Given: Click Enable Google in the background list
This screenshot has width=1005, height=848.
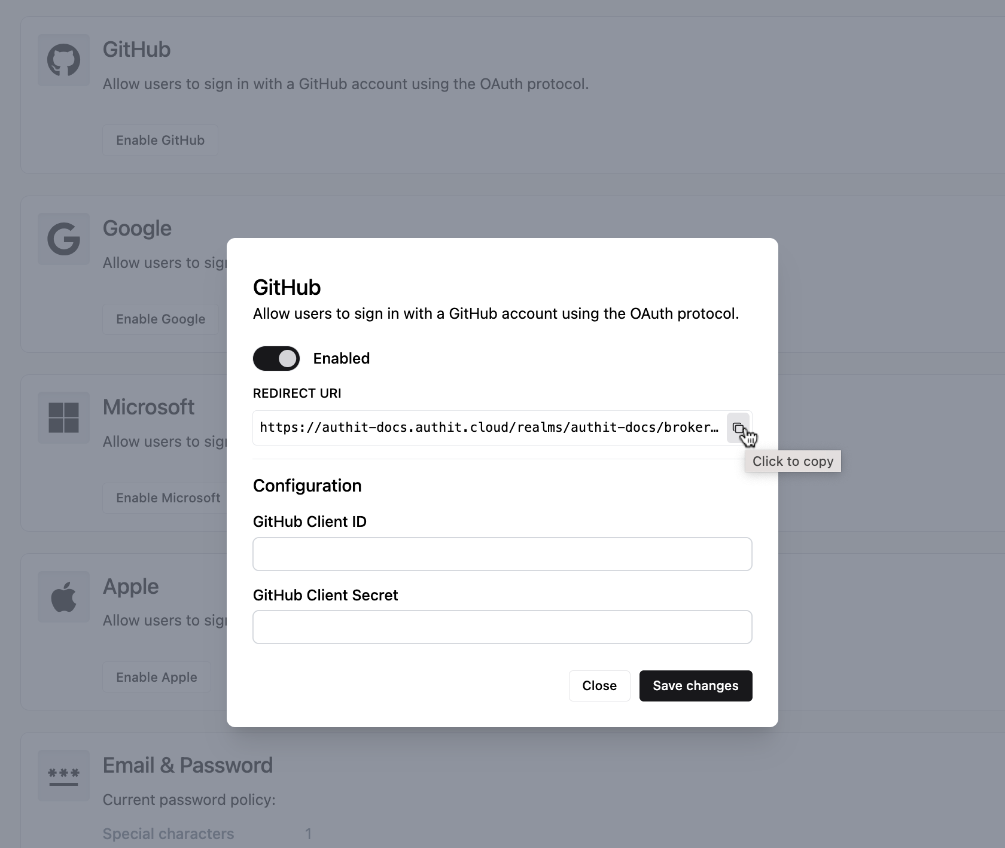Looking at the screenshot, I should click(x=160, y=319).
